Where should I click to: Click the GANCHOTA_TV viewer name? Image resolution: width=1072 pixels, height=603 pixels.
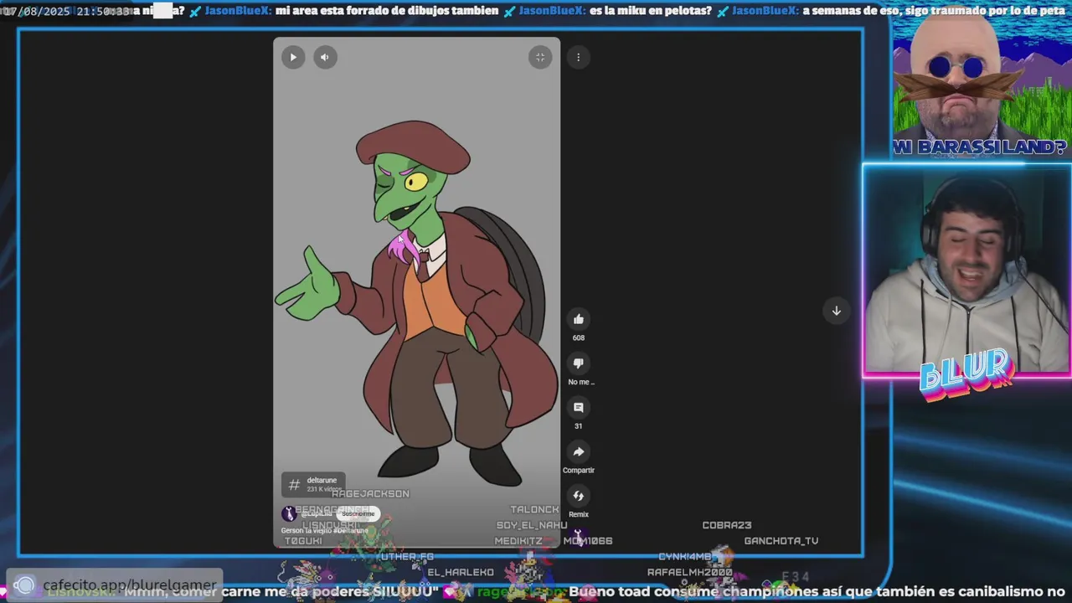point(781,541)
